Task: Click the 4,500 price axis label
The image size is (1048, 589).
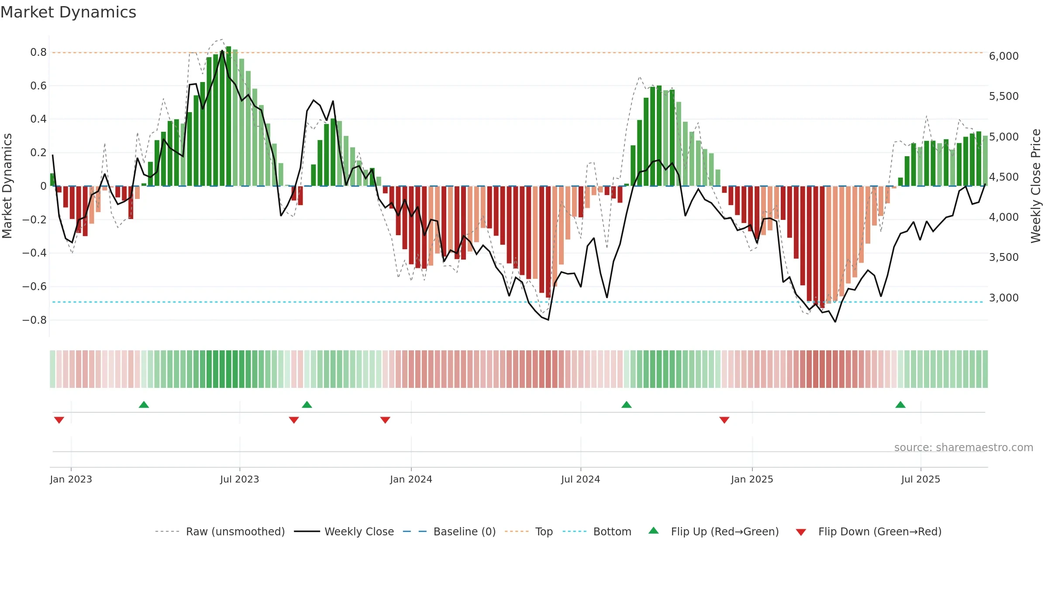Action: click(1004, 177)
